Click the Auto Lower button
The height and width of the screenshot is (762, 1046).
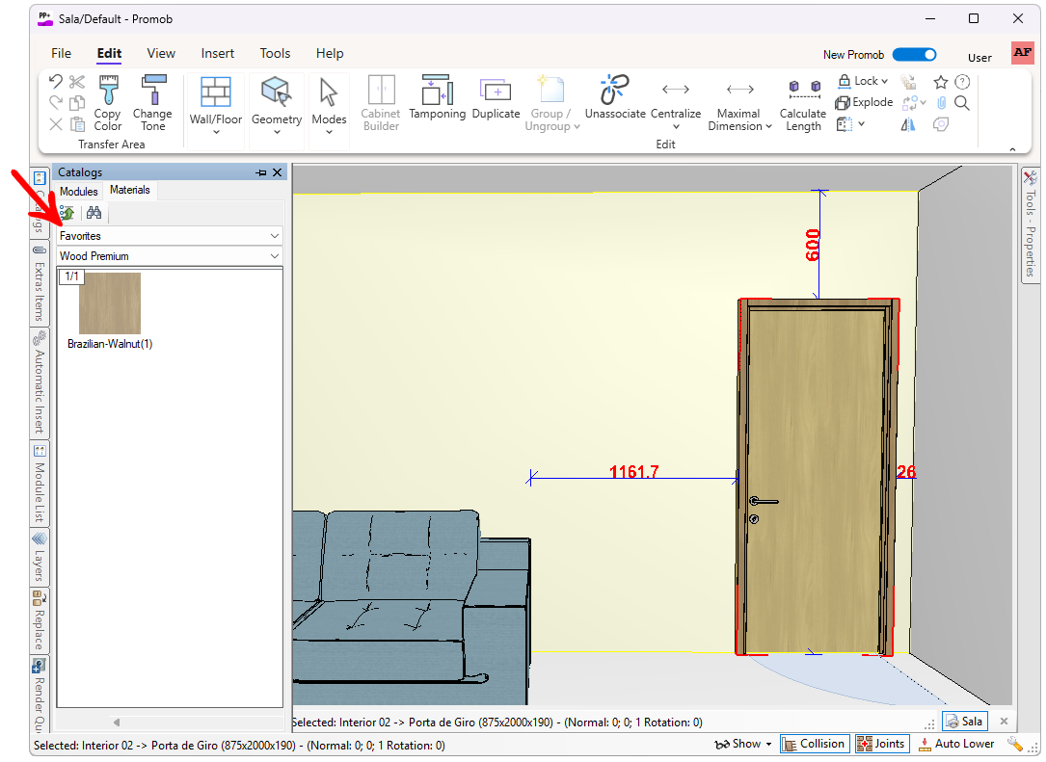[x=955, y=744]
